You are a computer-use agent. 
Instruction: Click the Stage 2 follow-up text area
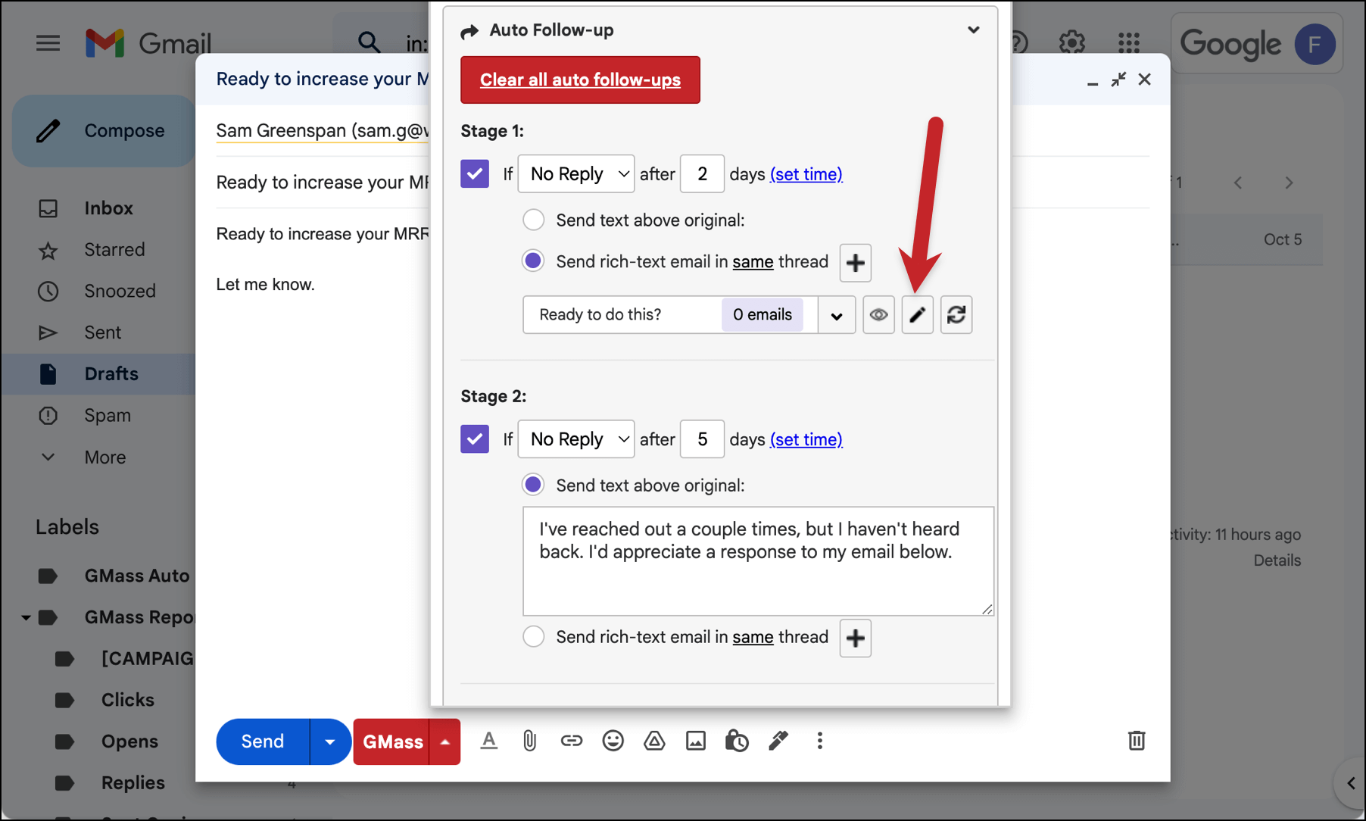(x=758, y=561)
